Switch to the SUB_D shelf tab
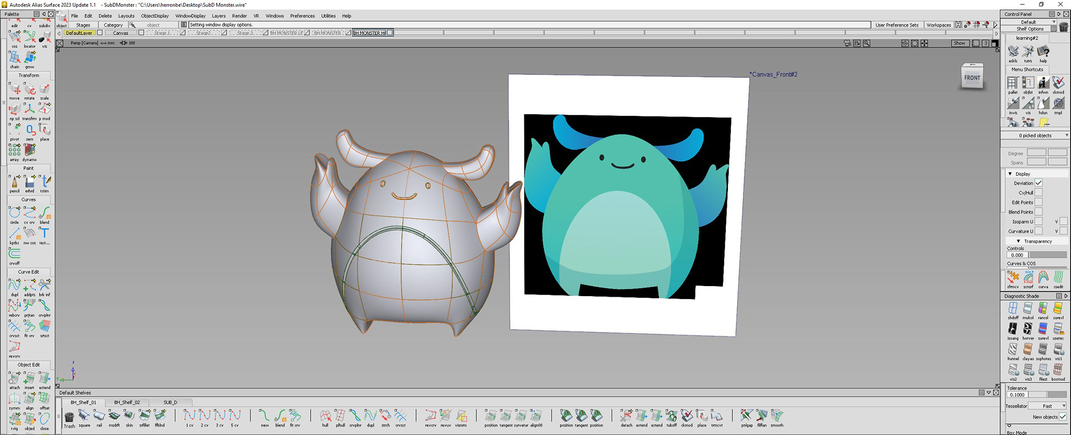 pyautogui.click(x=170, y=402)
